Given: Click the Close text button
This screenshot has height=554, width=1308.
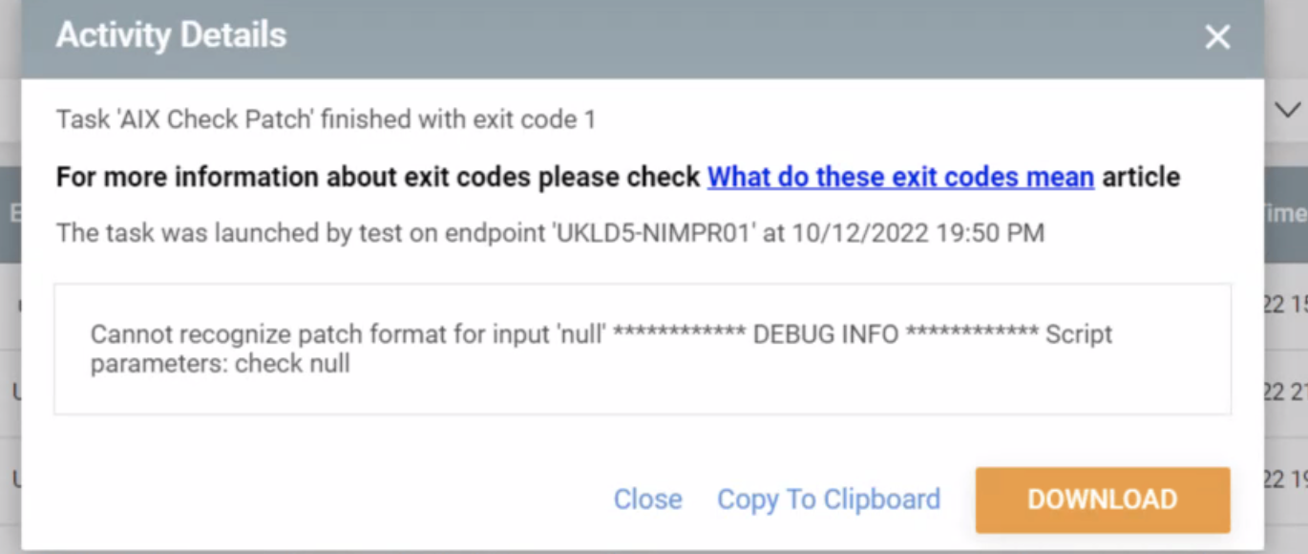Looking at the screenshot, I should pos(647,500).
